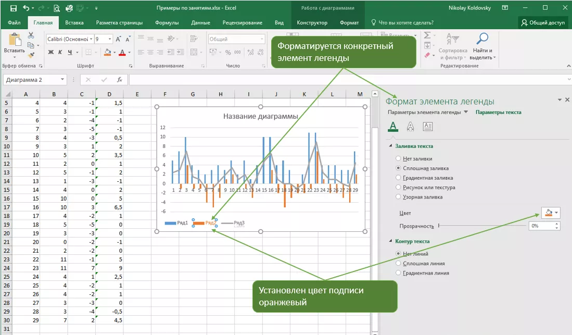This screenshot has width=572, height=335.
Task: Open Textbox options icon in format pane
Action: point(427,127)
